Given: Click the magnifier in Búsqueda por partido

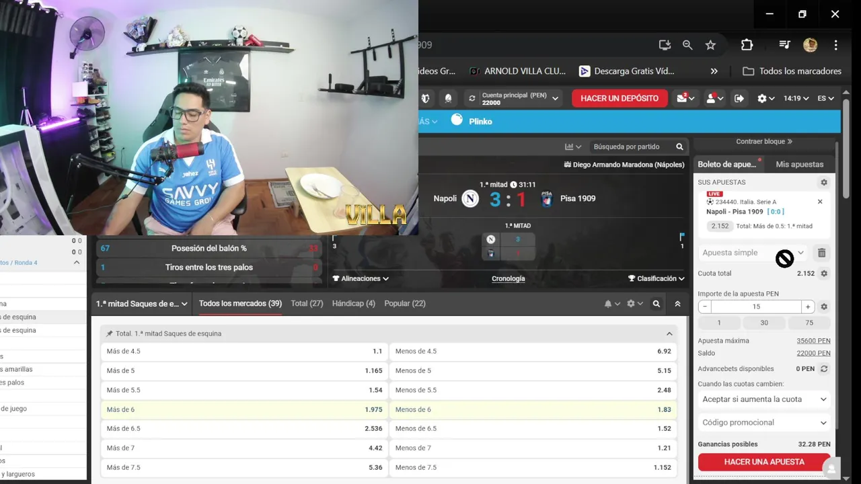Looking at the screenshot, I should [x=679, y=147].
